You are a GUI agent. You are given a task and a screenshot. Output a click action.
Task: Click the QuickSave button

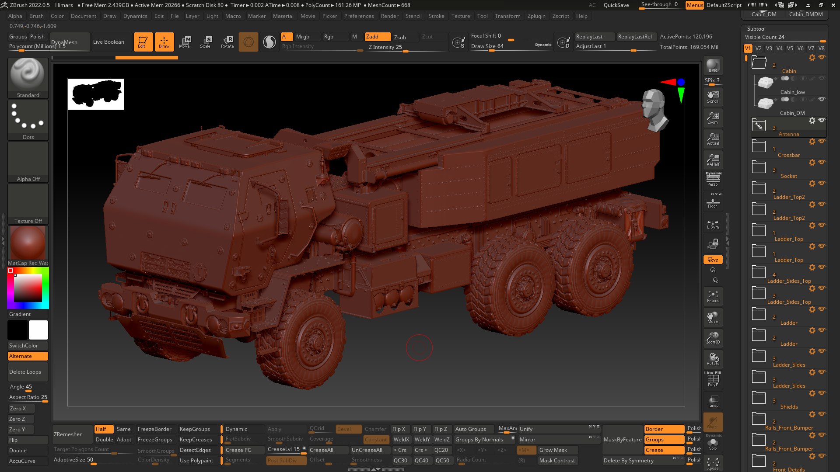tap(616, 5)
